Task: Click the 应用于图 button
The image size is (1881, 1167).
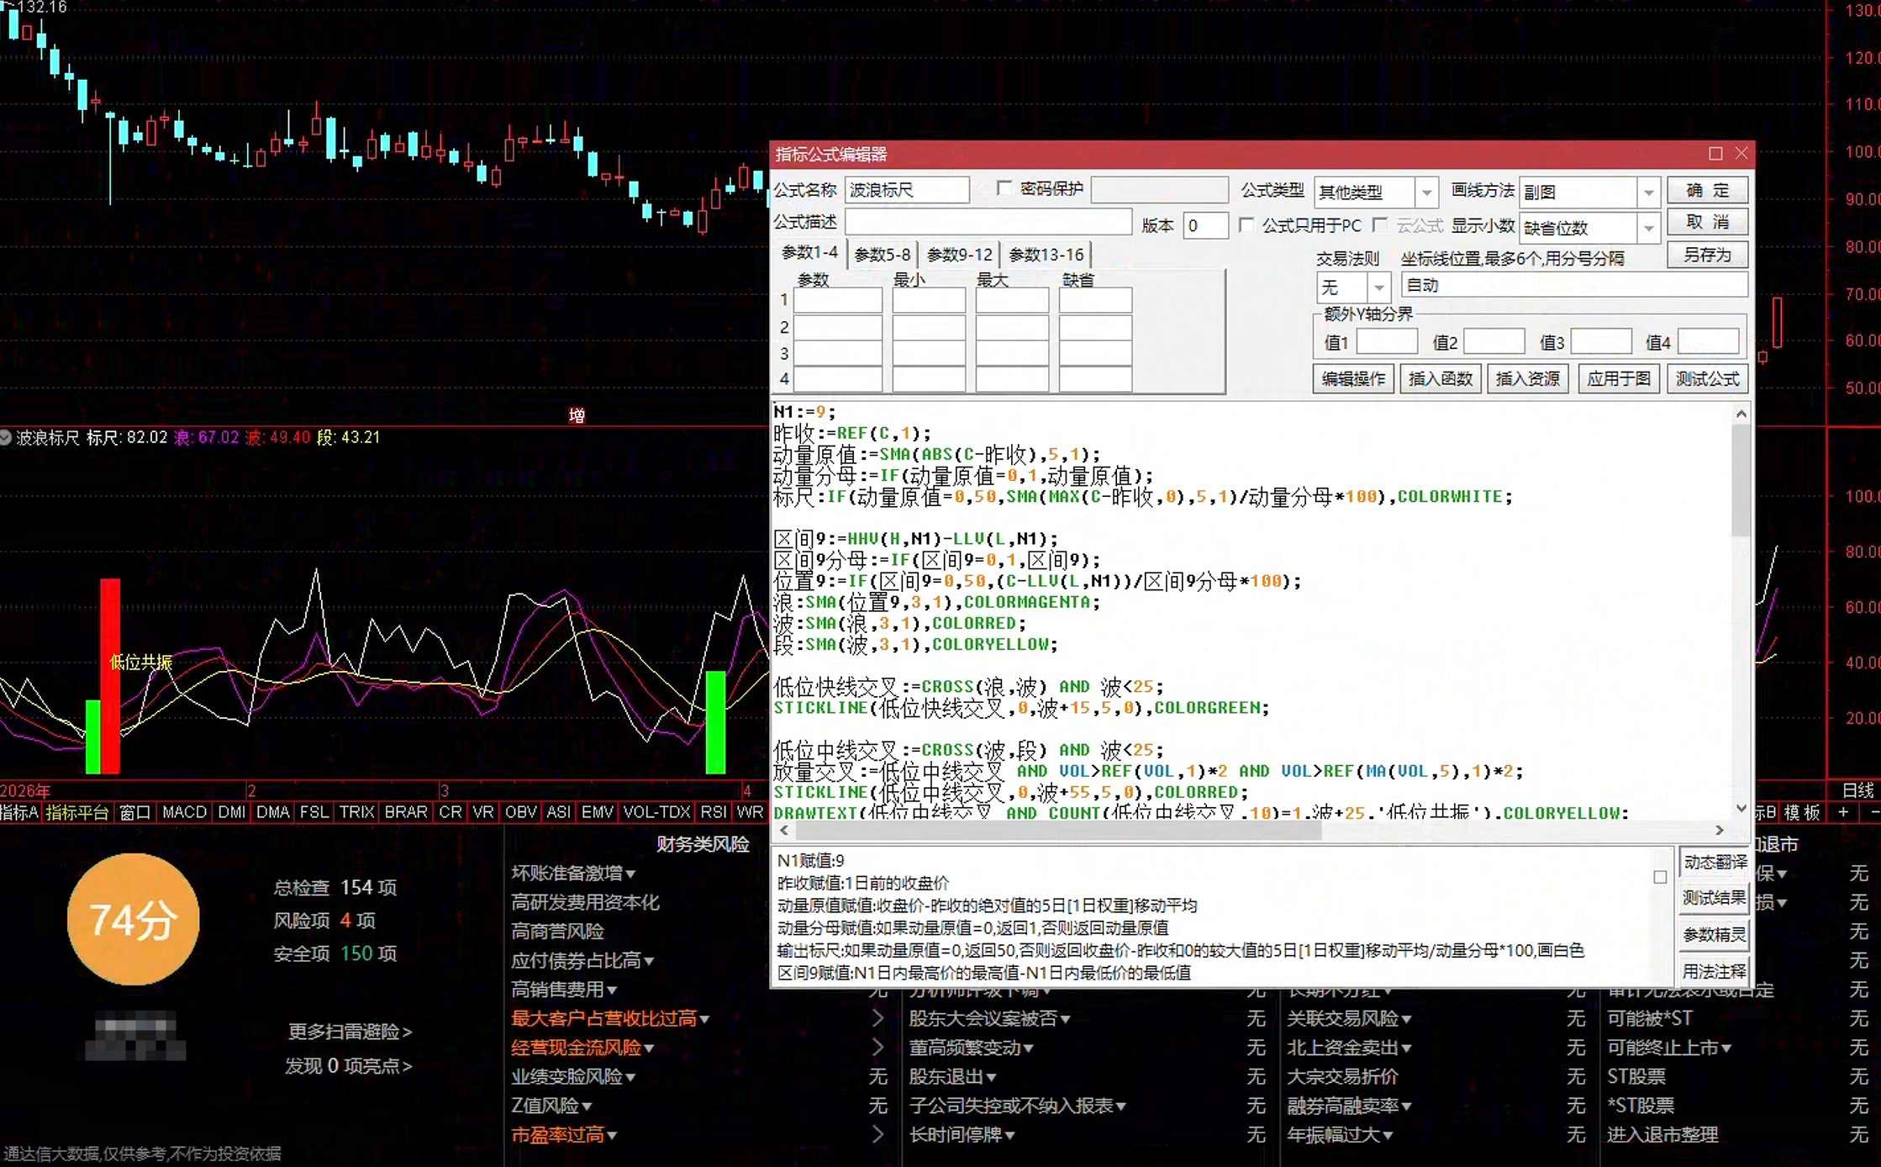Action: pos(1619,379)
